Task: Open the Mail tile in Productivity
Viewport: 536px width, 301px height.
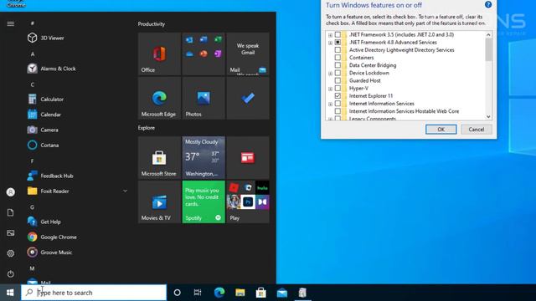Action: [x=248, y=54]
